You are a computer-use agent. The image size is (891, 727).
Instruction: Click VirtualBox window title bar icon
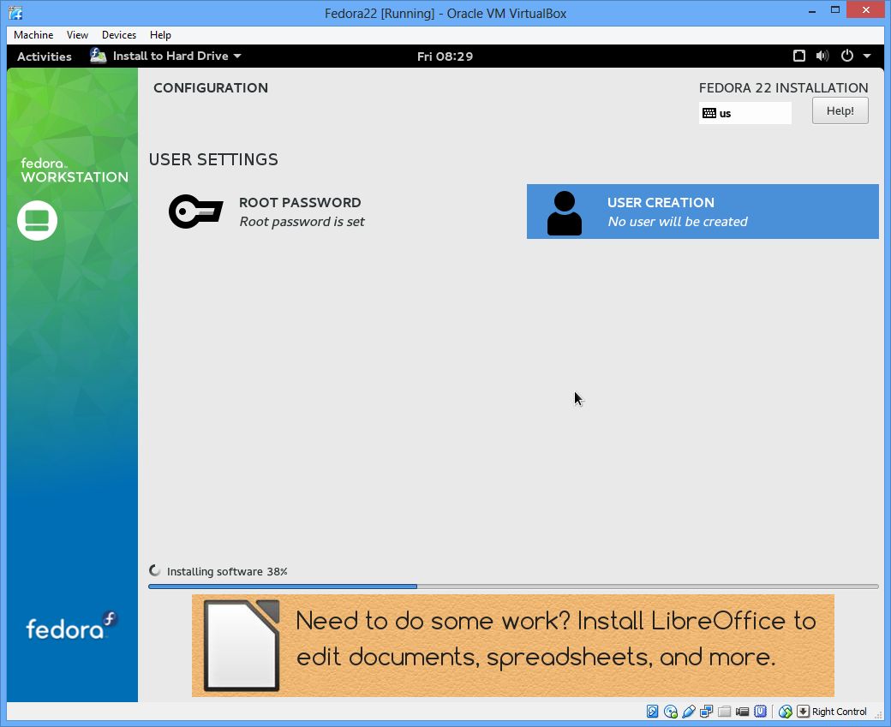click(16, 13)
